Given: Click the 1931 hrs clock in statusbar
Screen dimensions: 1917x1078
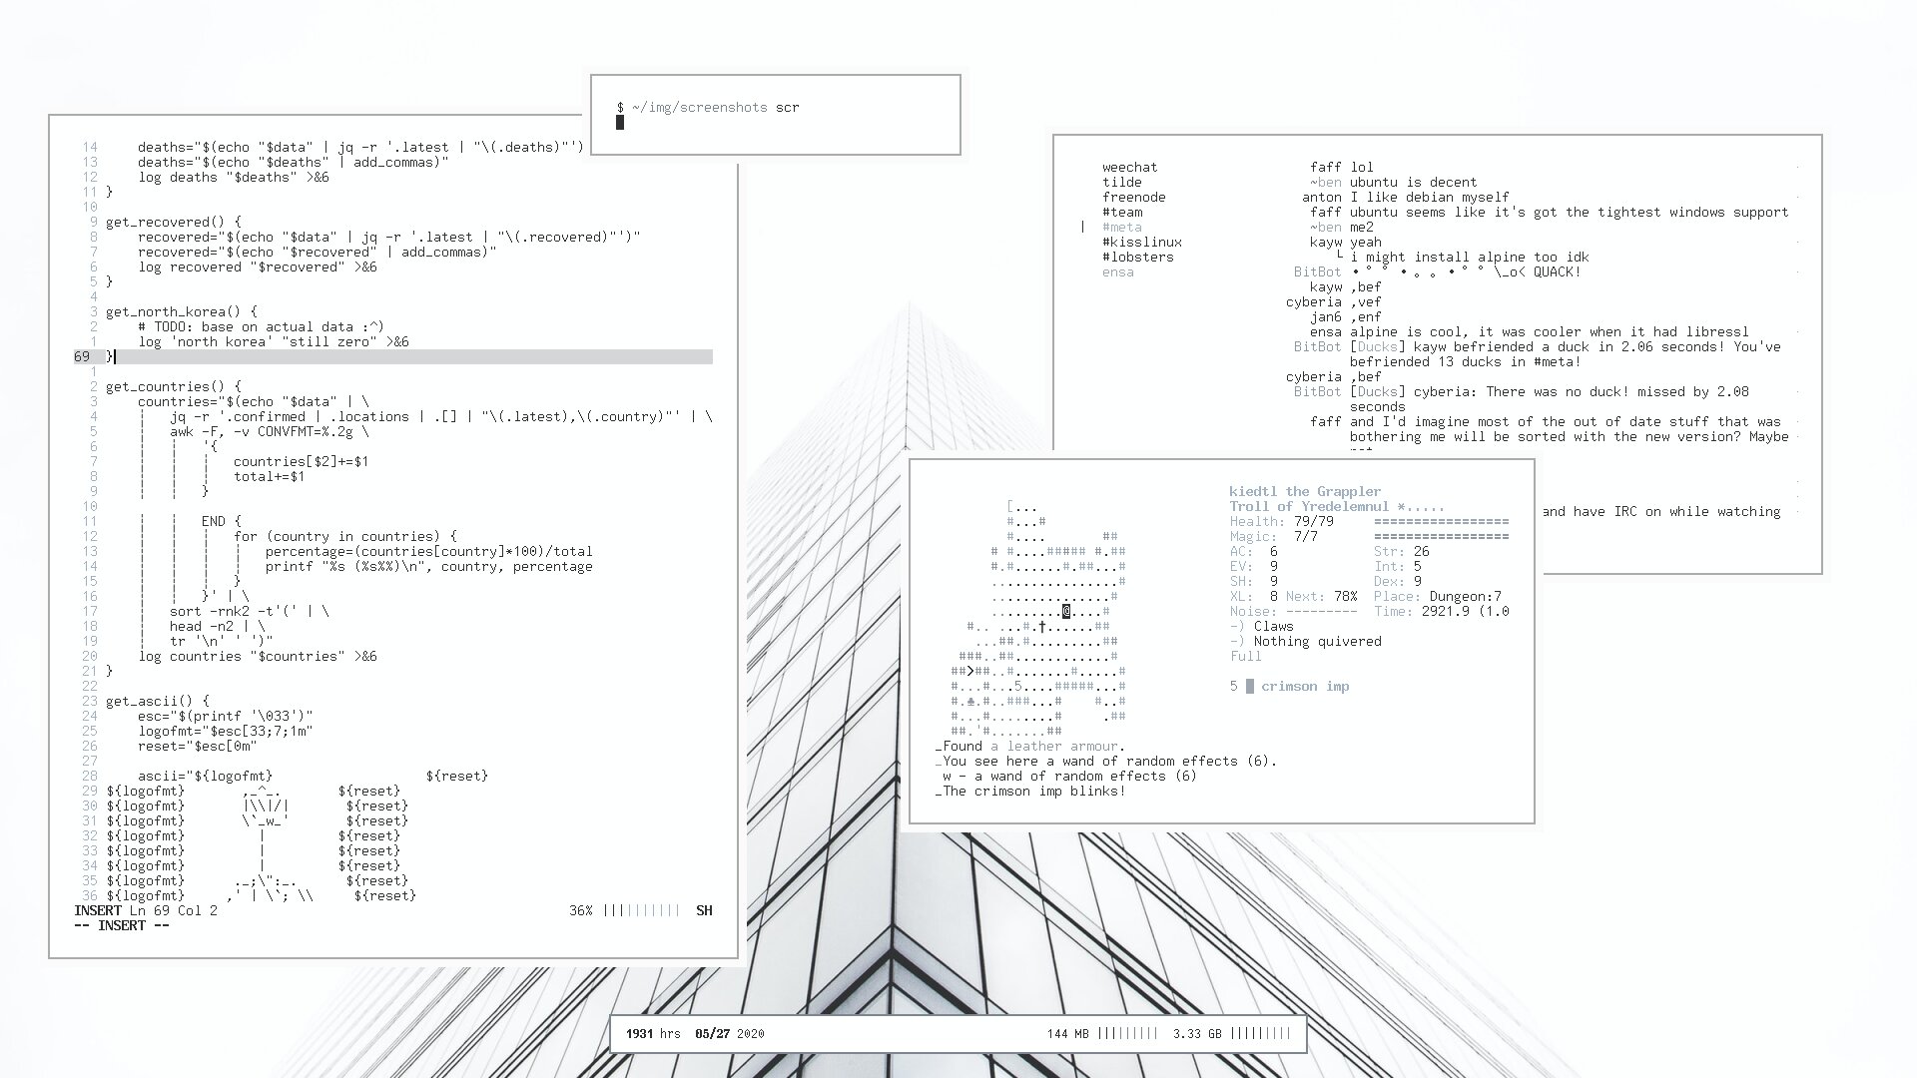Looking at the screenshot, I should 653,1033.
